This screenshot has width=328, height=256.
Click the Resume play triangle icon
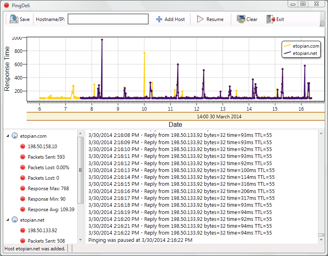pyautogui.click(x=200, y=19)
